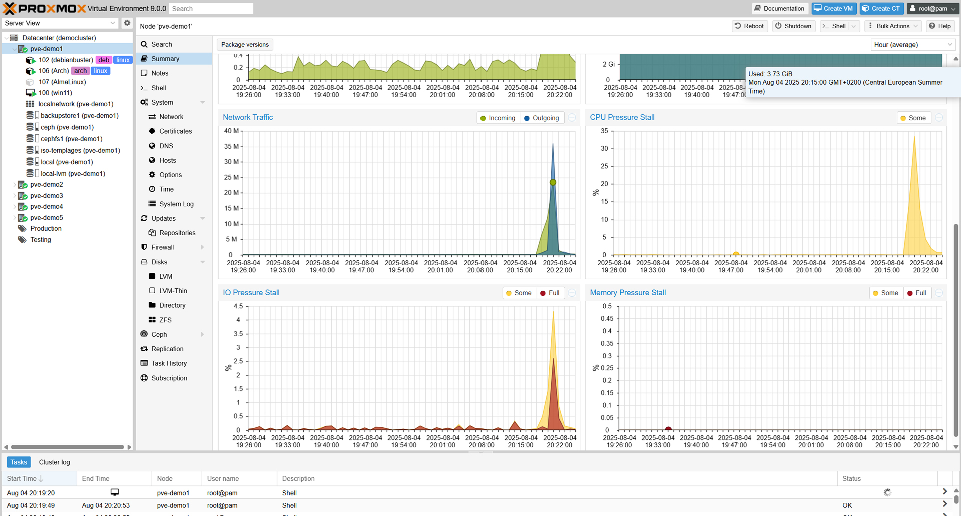Open the System Log viewer
This screenshot has width=961, height=516.
click(176, 204)
